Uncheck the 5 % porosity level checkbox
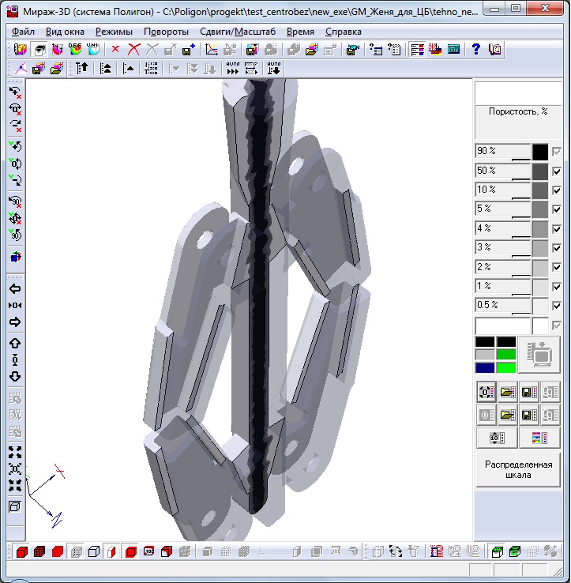The height and width of the screenshot is (583, 571). click(557, 209)
